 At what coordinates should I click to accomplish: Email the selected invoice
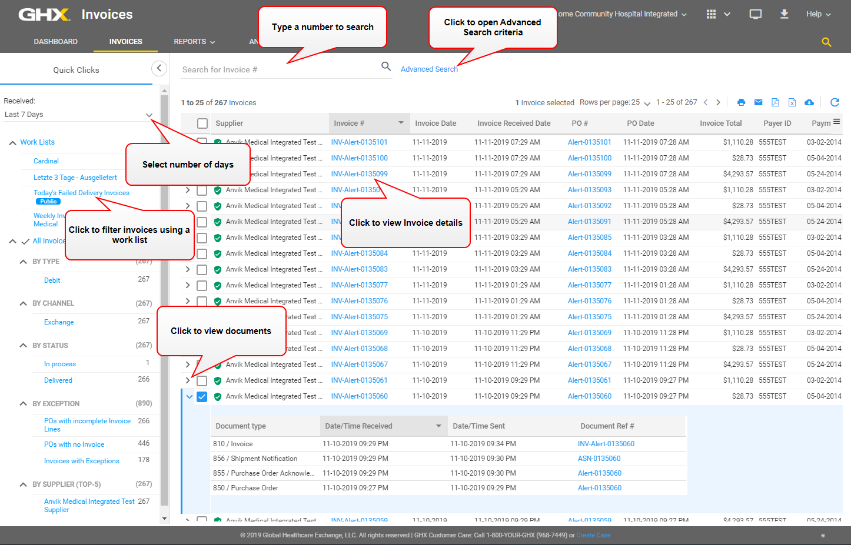pyautogui.click(x=758, y=102)
